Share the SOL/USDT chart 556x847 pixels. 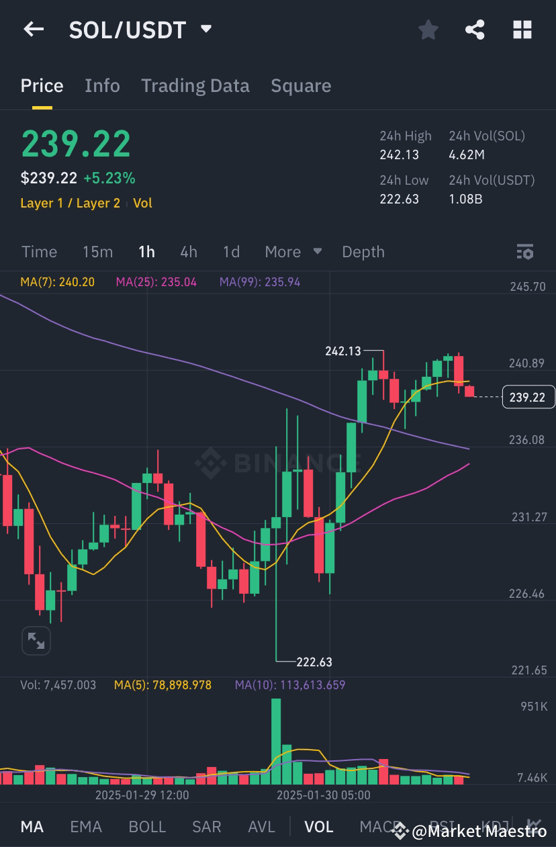pyautogui.click(x=475, y=30)
